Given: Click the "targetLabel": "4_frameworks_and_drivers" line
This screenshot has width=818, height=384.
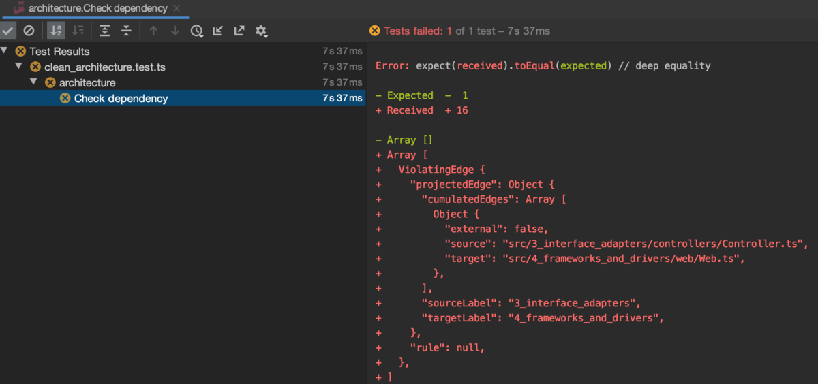Looking at the screenshot, I should tap(543, 317).
